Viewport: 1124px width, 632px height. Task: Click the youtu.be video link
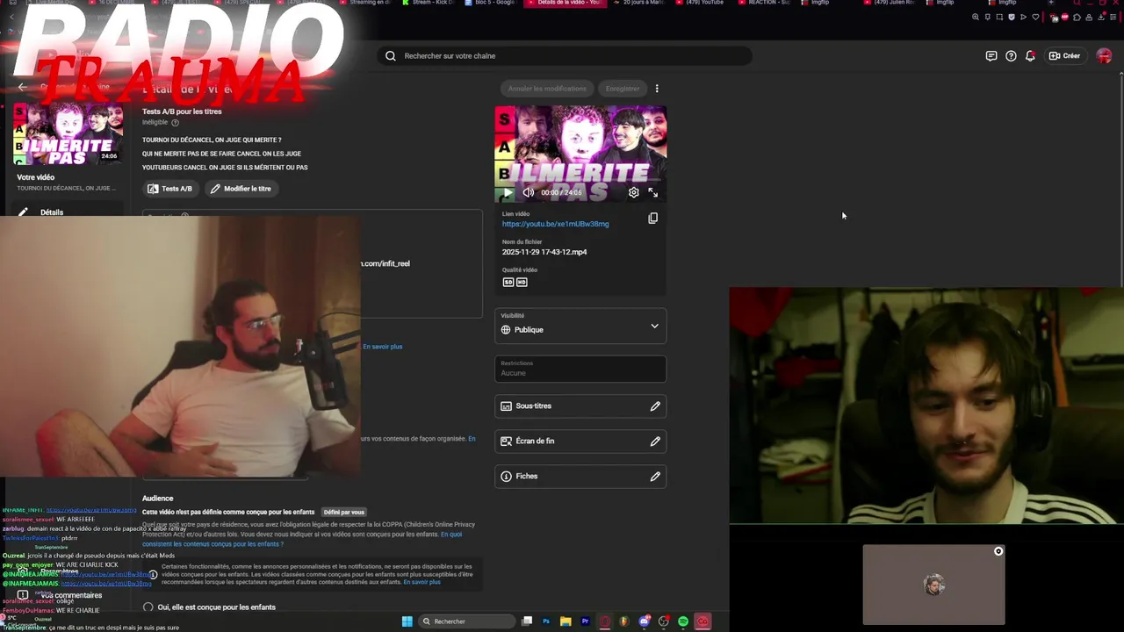555,224
